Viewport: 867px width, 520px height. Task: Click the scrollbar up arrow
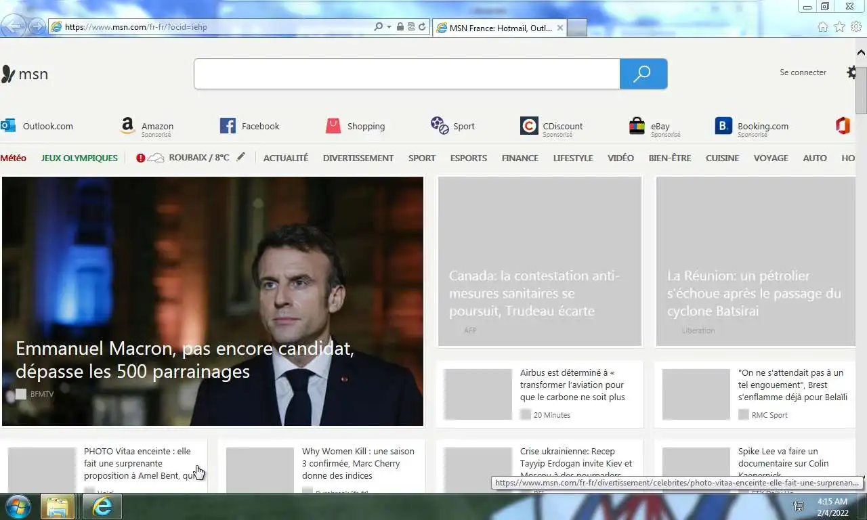click(x=861, y=52)
